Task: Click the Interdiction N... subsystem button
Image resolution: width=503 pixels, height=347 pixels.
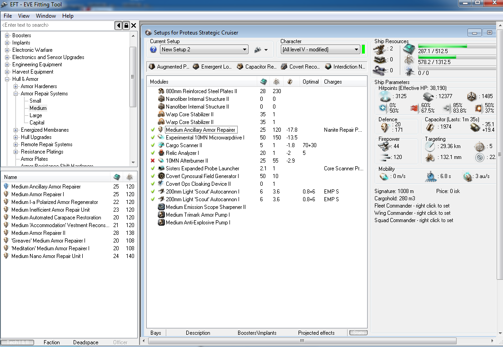Action: [345, 67]
